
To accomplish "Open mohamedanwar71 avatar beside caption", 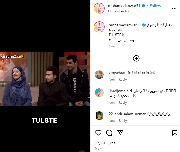I will click(99, 27).
